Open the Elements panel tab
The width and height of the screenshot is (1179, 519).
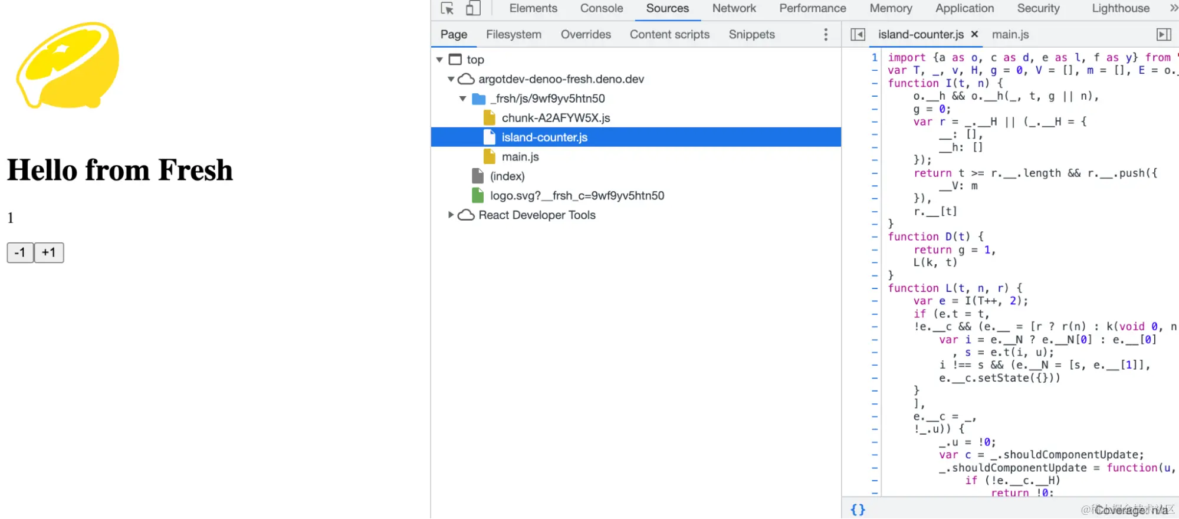click(533, 8)
